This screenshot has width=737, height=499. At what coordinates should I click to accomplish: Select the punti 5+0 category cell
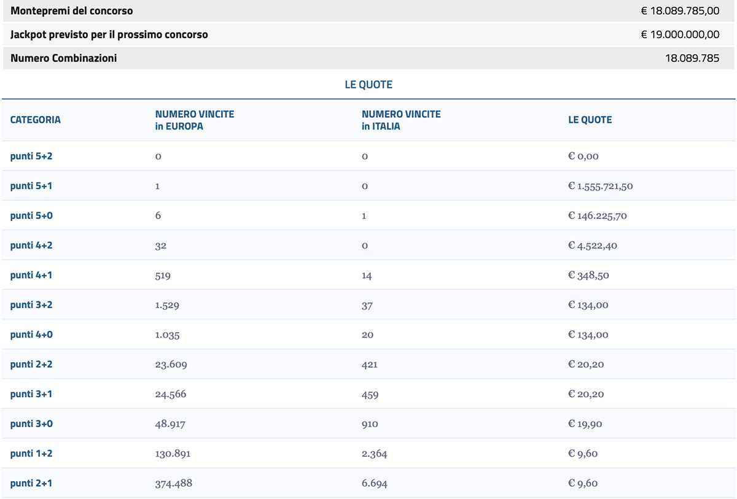[x=31, y=215]
